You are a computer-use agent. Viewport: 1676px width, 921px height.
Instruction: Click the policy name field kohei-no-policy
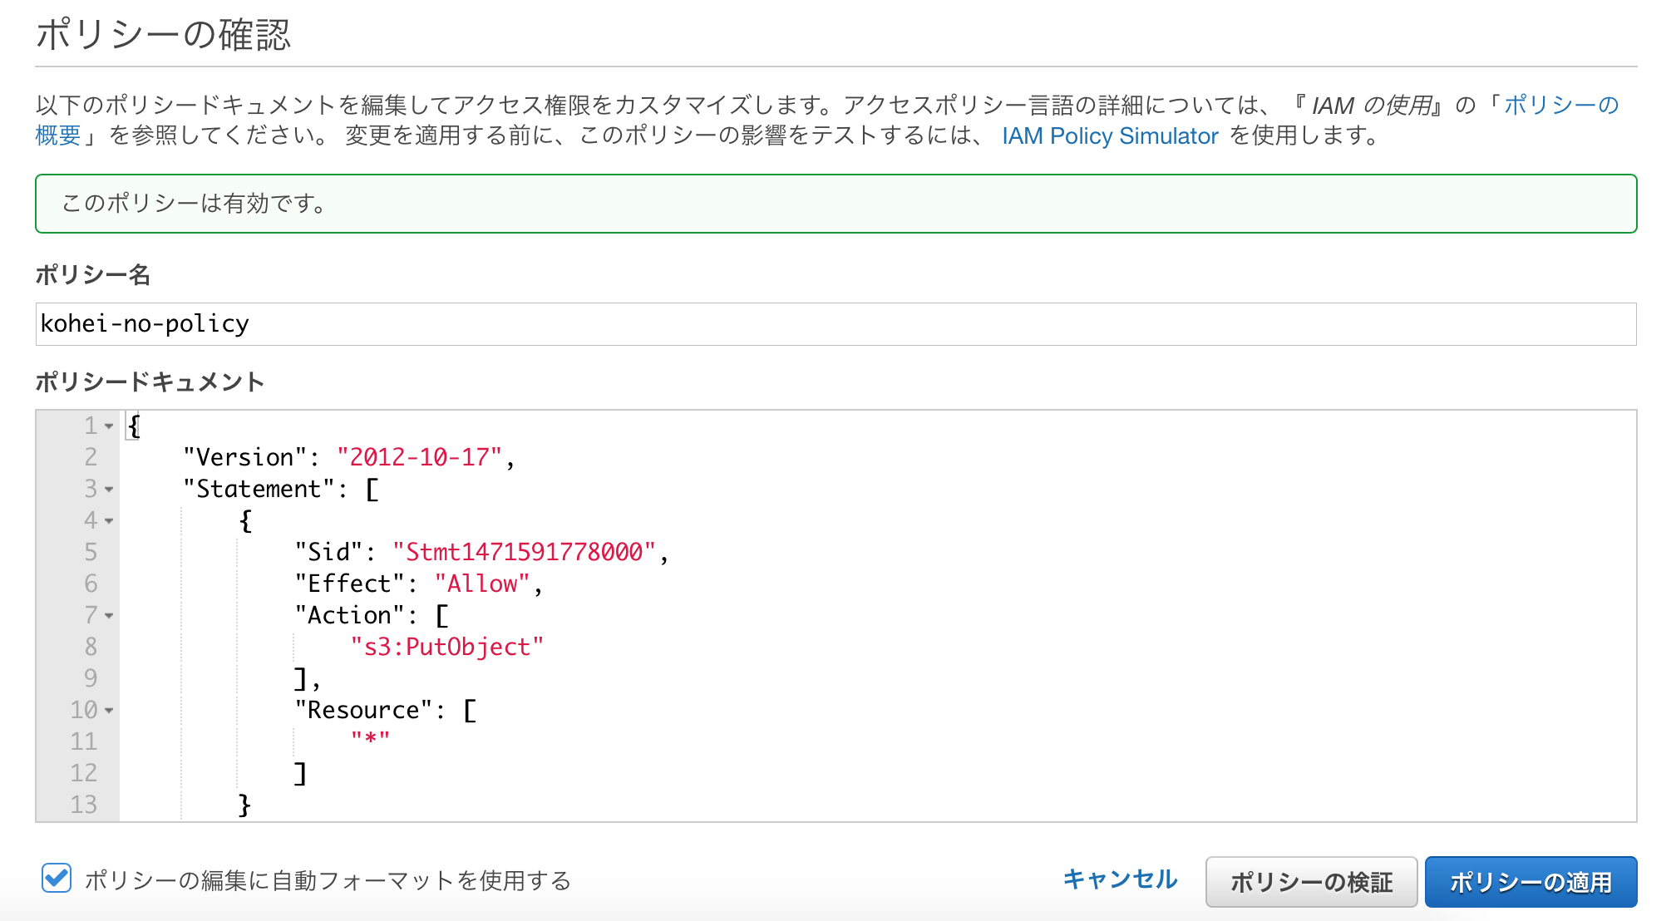(333, 324)
